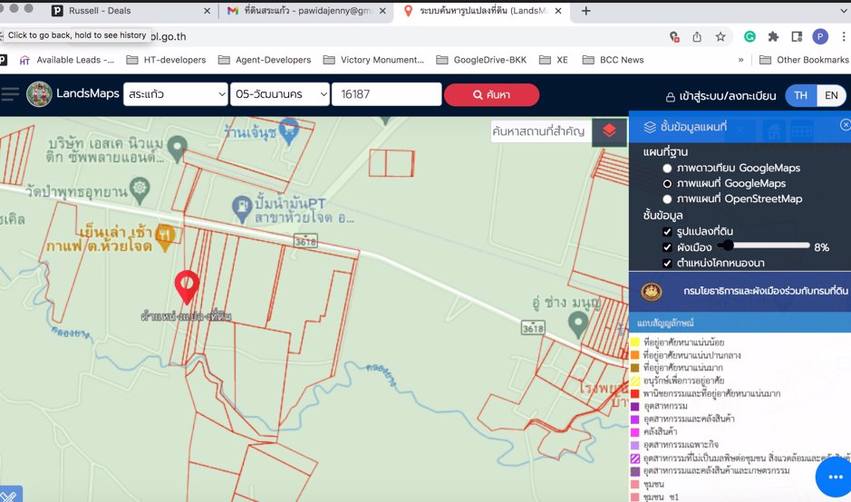Close the map layers panel
This screenshot has width=851, height=502.
845,126
